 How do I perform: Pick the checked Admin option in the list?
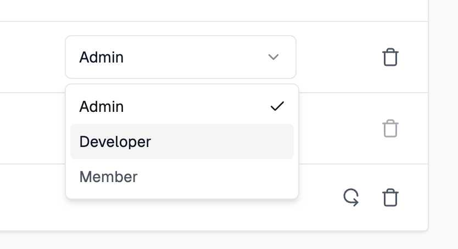click(x=182, y=106)
